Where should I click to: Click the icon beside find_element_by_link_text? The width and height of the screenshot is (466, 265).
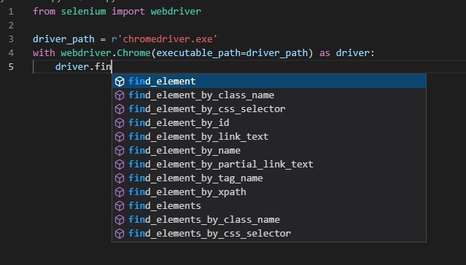point(120,137)
